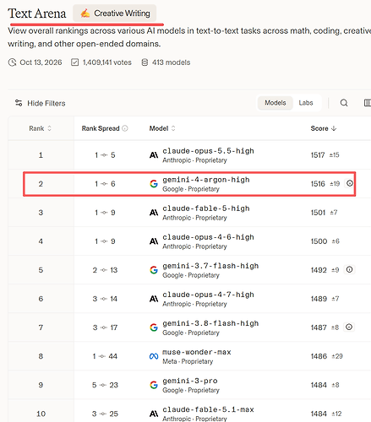Viewport: 371px width, 422px height.
Task: Click the database icon beside 413 models
Action: point(145,62)
